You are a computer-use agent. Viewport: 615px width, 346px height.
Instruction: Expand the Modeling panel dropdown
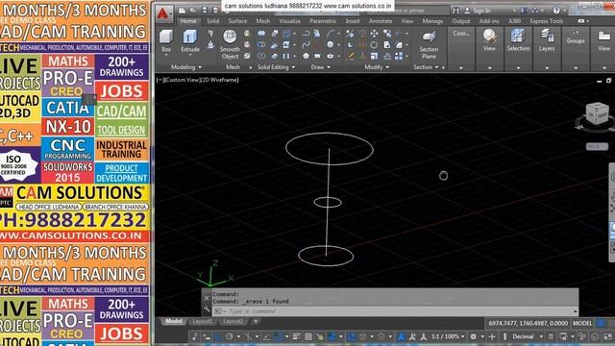186,67
